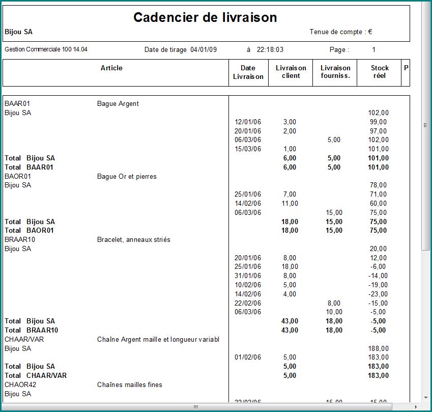
Task: Click client delivery value 18,00 on 25/01/06
Action: 290,267
